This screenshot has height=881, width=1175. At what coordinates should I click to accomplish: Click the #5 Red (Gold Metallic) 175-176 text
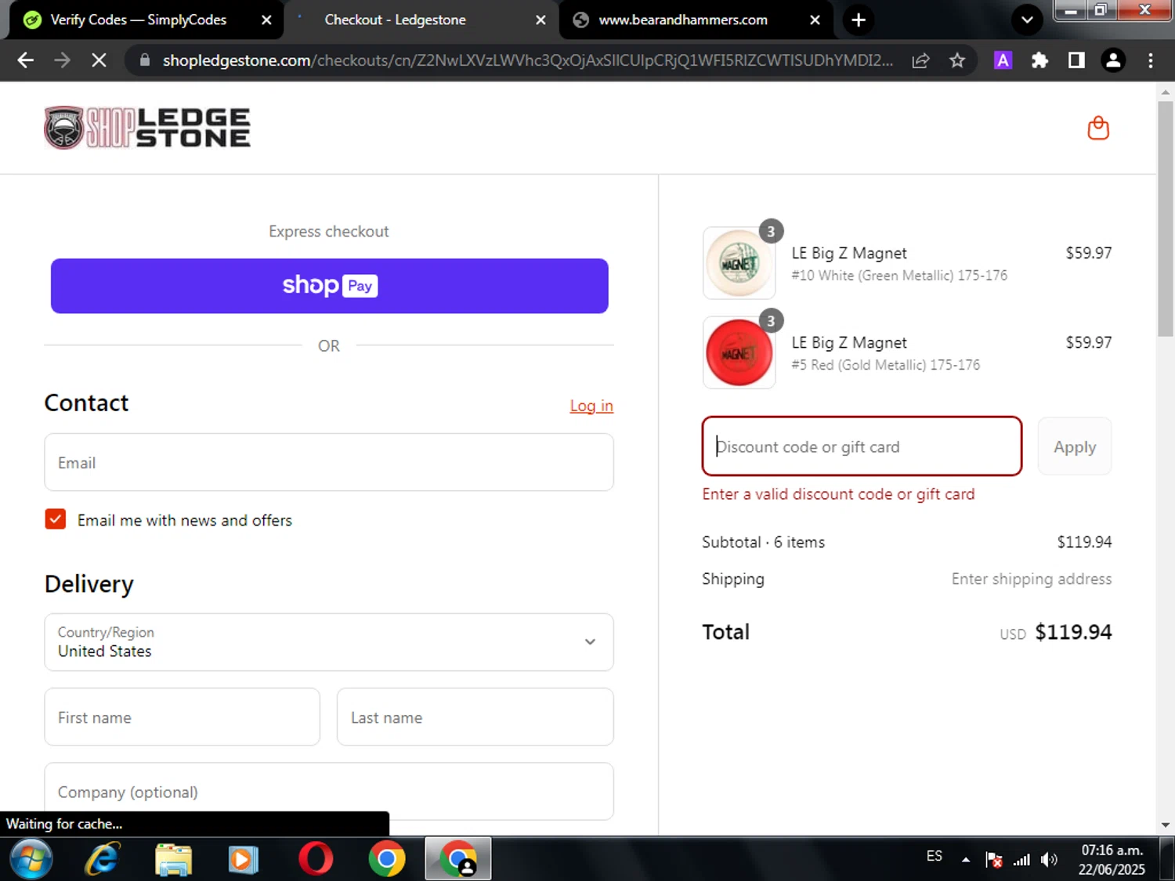click(x=885, y=365)
